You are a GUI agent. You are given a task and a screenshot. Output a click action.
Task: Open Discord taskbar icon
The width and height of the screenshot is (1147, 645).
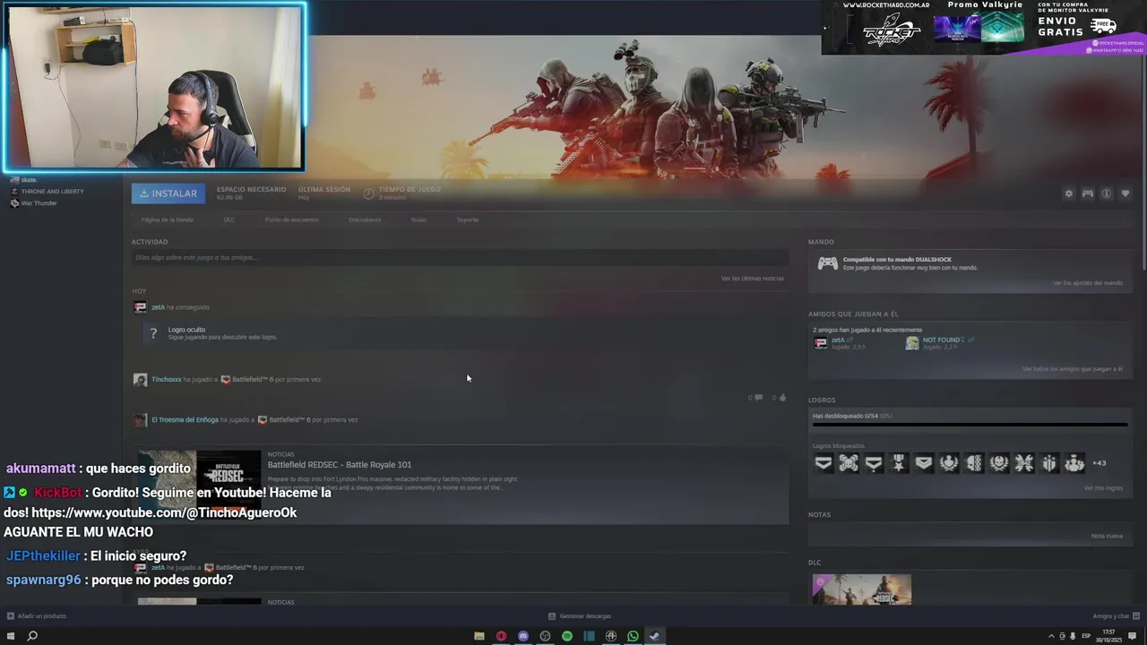[523, 636]
